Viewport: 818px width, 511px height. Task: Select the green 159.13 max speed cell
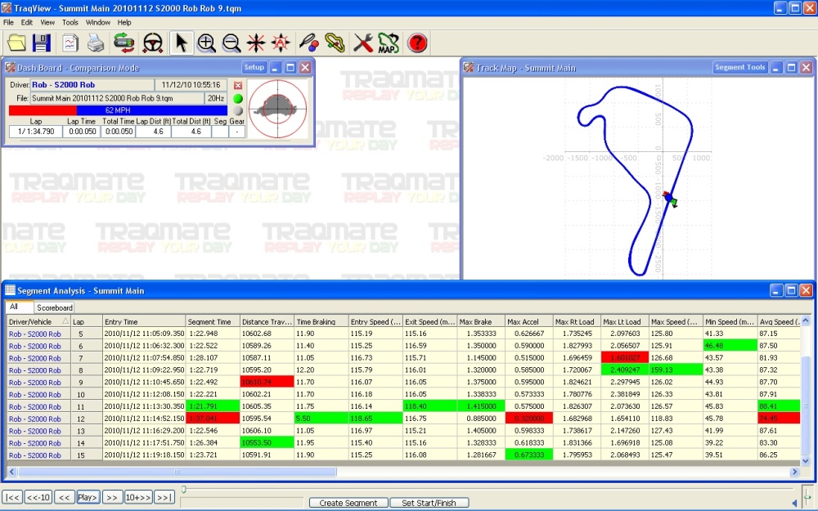point(676,370)
